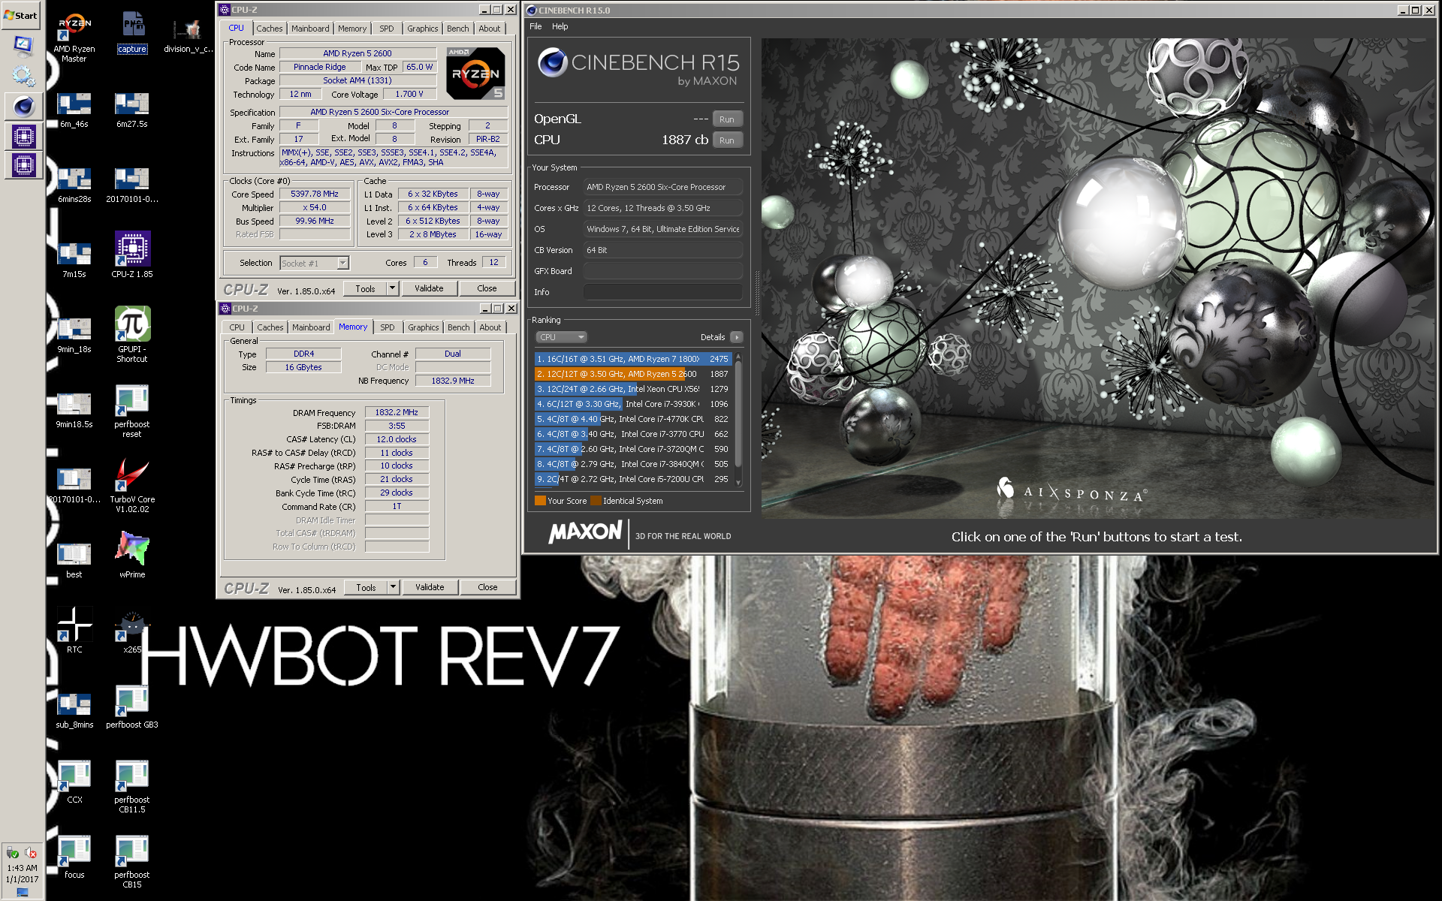1442x901 pixels.
Task: Click the network status tray icon
Action: coord(13,853)
